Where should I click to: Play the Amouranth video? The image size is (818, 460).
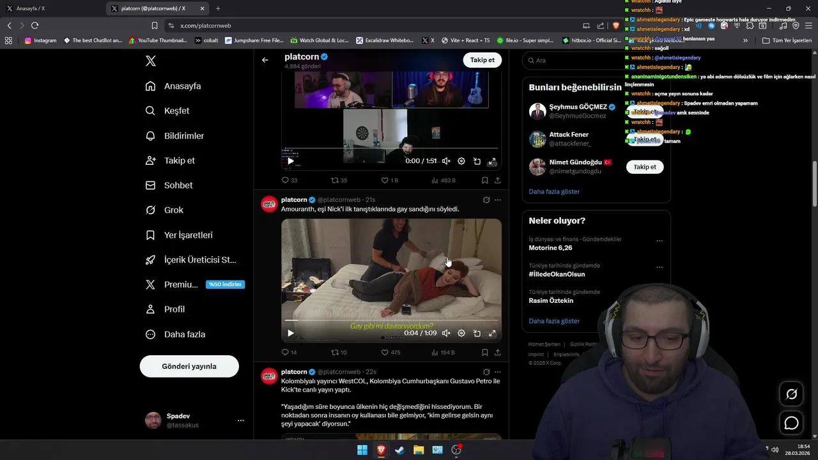point(290,333)
